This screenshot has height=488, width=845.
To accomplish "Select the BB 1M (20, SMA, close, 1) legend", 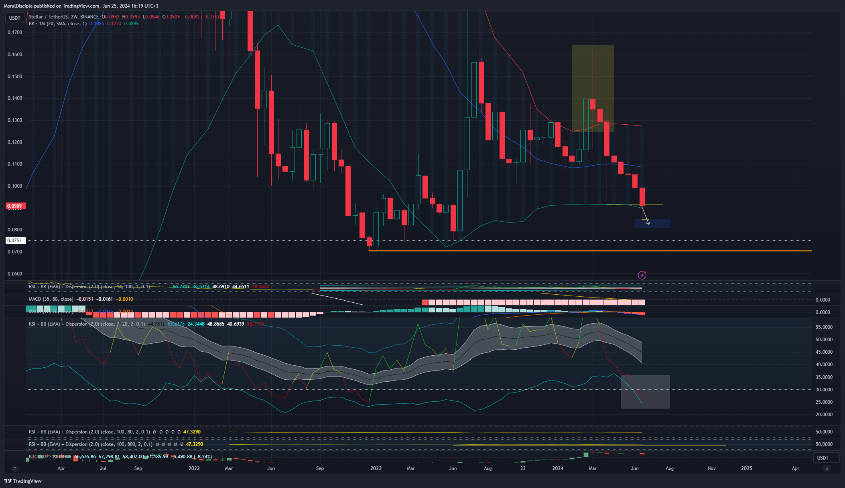I will click(x=57, y=24).
